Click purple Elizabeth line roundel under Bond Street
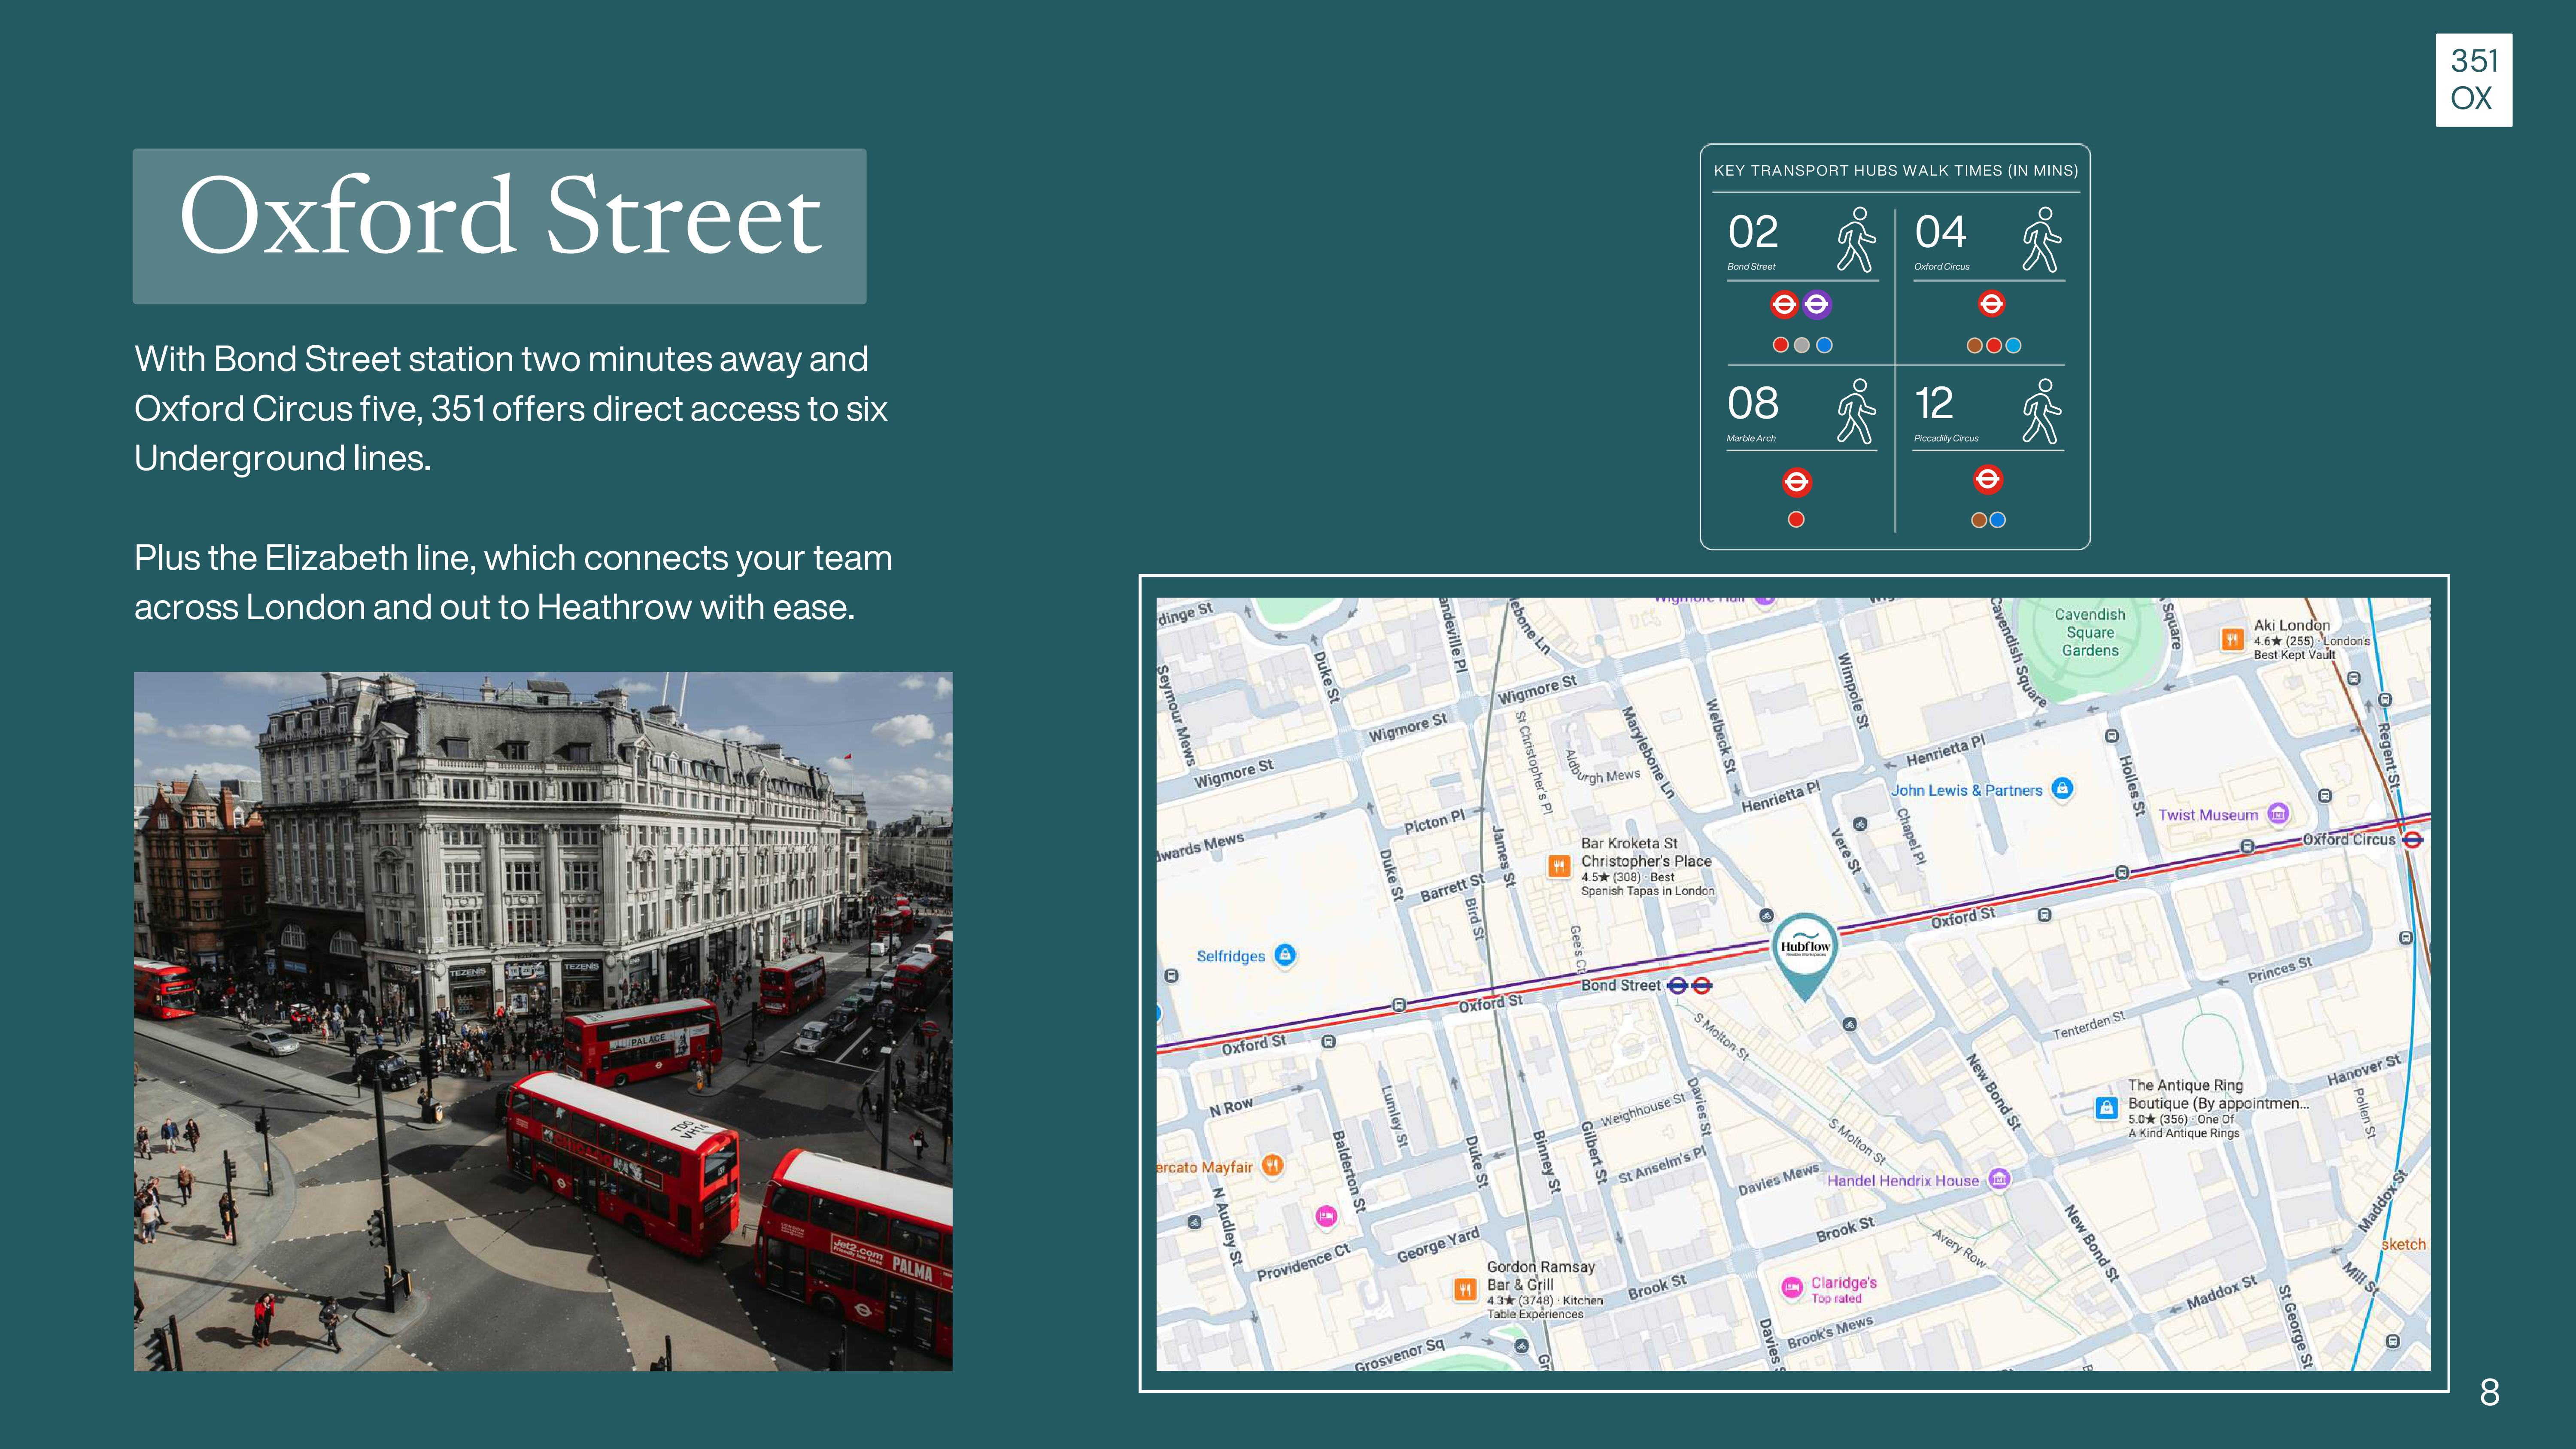 [x=1817, y=304]
